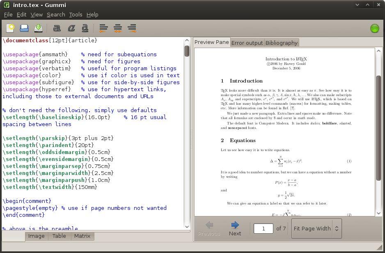The image size is (385, 253).
Task: Switch to the Error output tab
Action: (x=247, y=43)
